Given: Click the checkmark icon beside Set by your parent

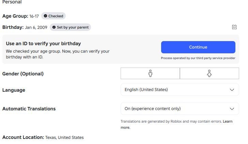Looking at the screenshot, I should [x=54, y=27].
